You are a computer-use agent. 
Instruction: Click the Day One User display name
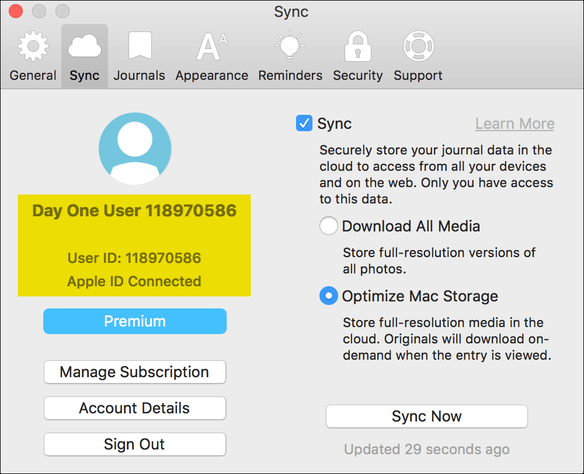pos(134,210)
